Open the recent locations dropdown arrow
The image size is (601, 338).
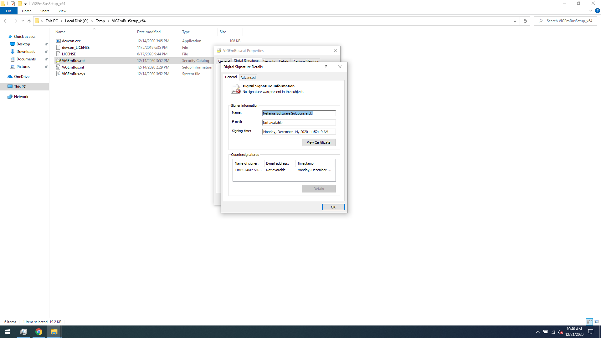23,21
